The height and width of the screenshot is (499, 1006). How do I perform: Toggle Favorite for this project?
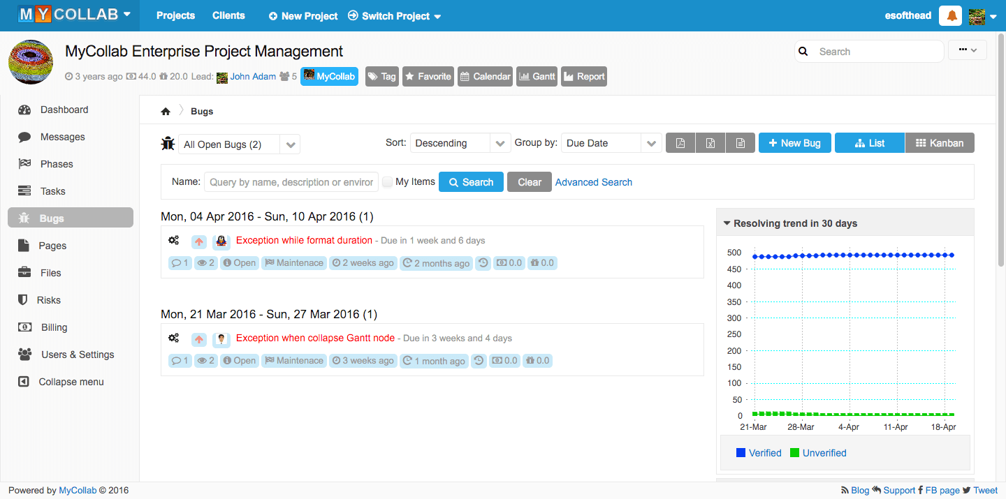428,76
